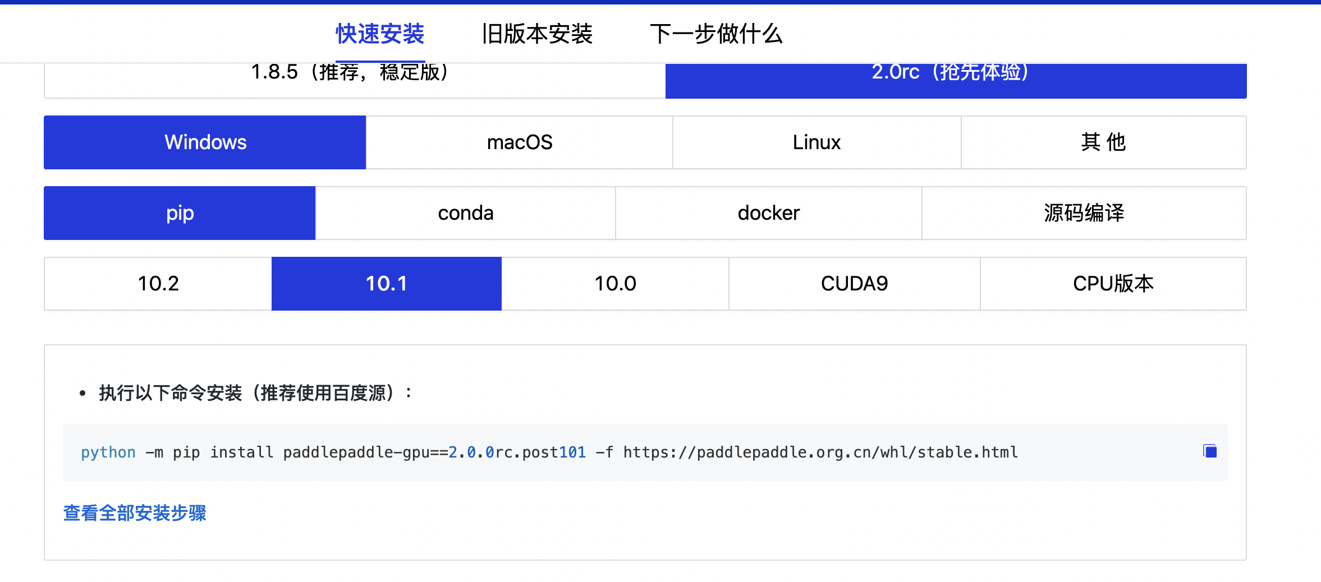Viewport: 1321px width, 582px height.
Task: Select 其他 operating system option
Action: 1103,142
